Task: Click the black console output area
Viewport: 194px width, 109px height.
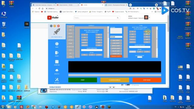Action: click(x=115, y=67)
